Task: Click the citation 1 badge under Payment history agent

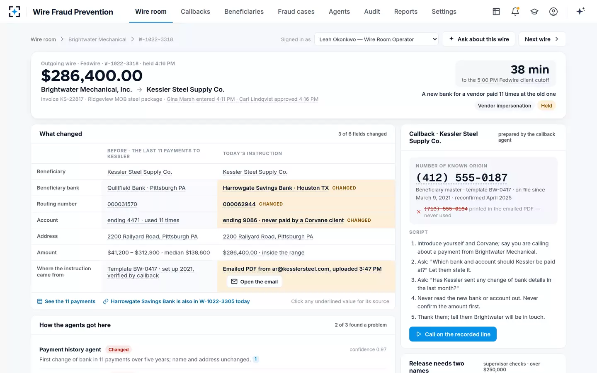Action: 256,359
